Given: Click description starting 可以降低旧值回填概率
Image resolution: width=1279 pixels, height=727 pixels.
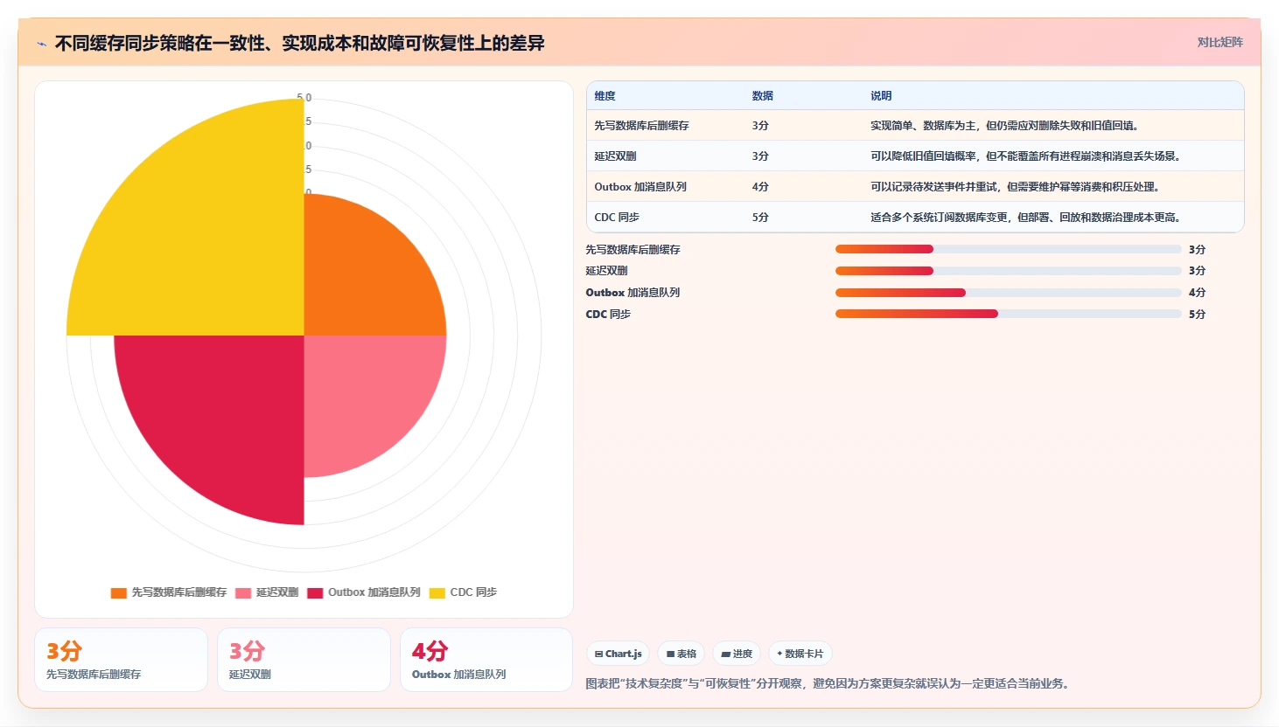Looking at the screenshot, I should pyautogui.click(x=1027, y=156).
